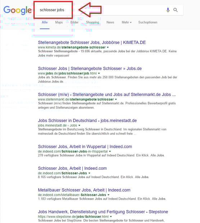200x223 pixels.
Task: Click the Google logo
Action: 18,10
